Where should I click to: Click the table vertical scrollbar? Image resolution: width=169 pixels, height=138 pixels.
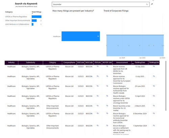click(166, 86)
